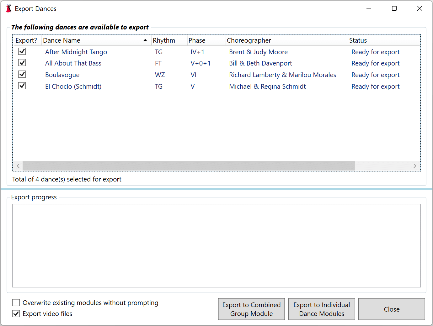
Task: Click Ready for export status of After Midnight Tango
Action: click(375, 52)
